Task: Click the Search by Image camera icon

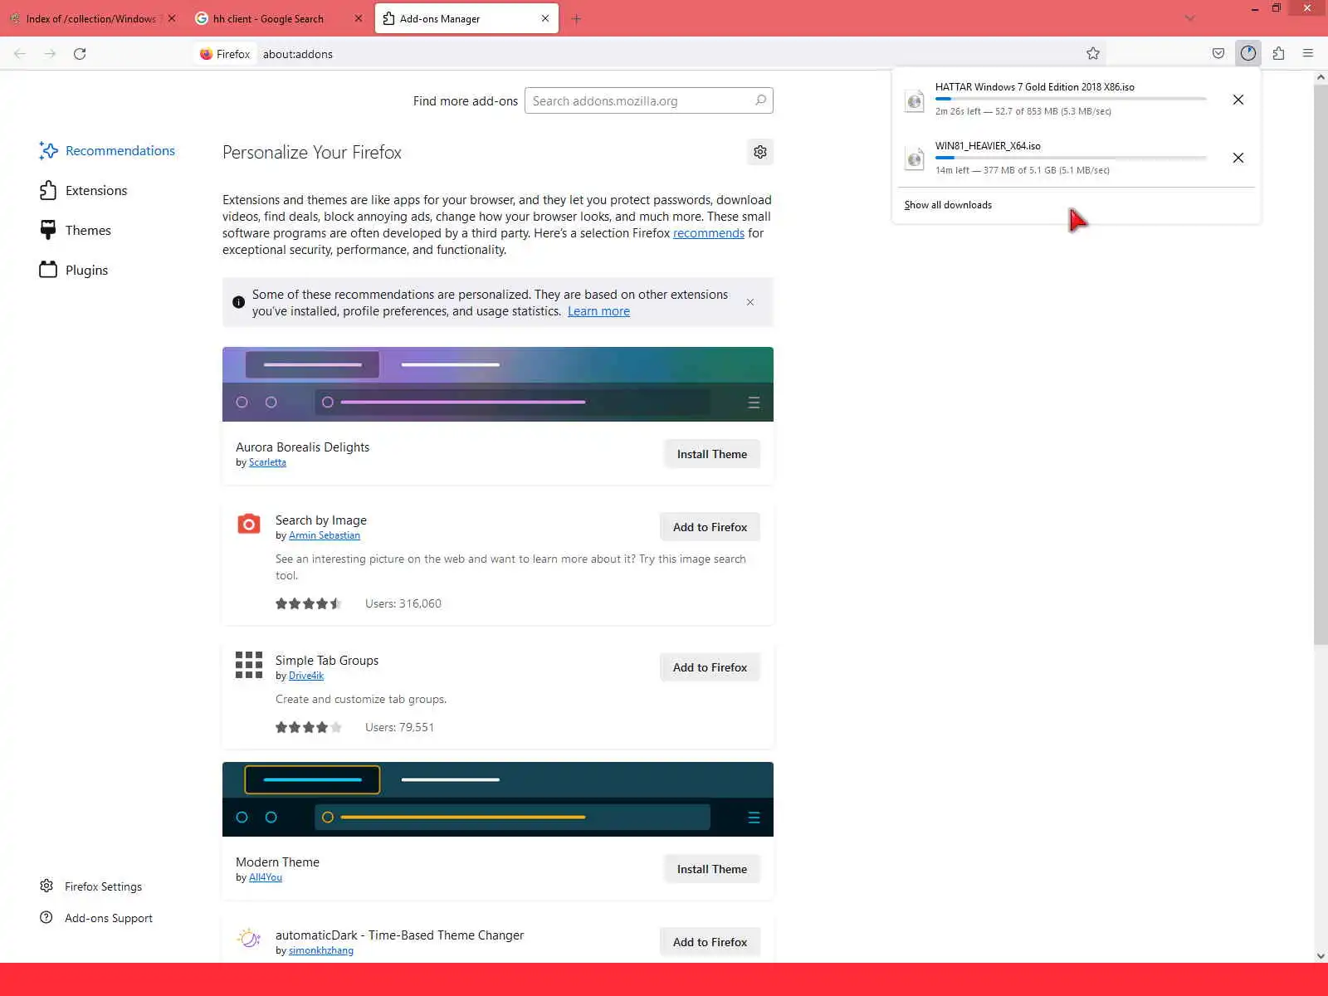Action: 249,524
